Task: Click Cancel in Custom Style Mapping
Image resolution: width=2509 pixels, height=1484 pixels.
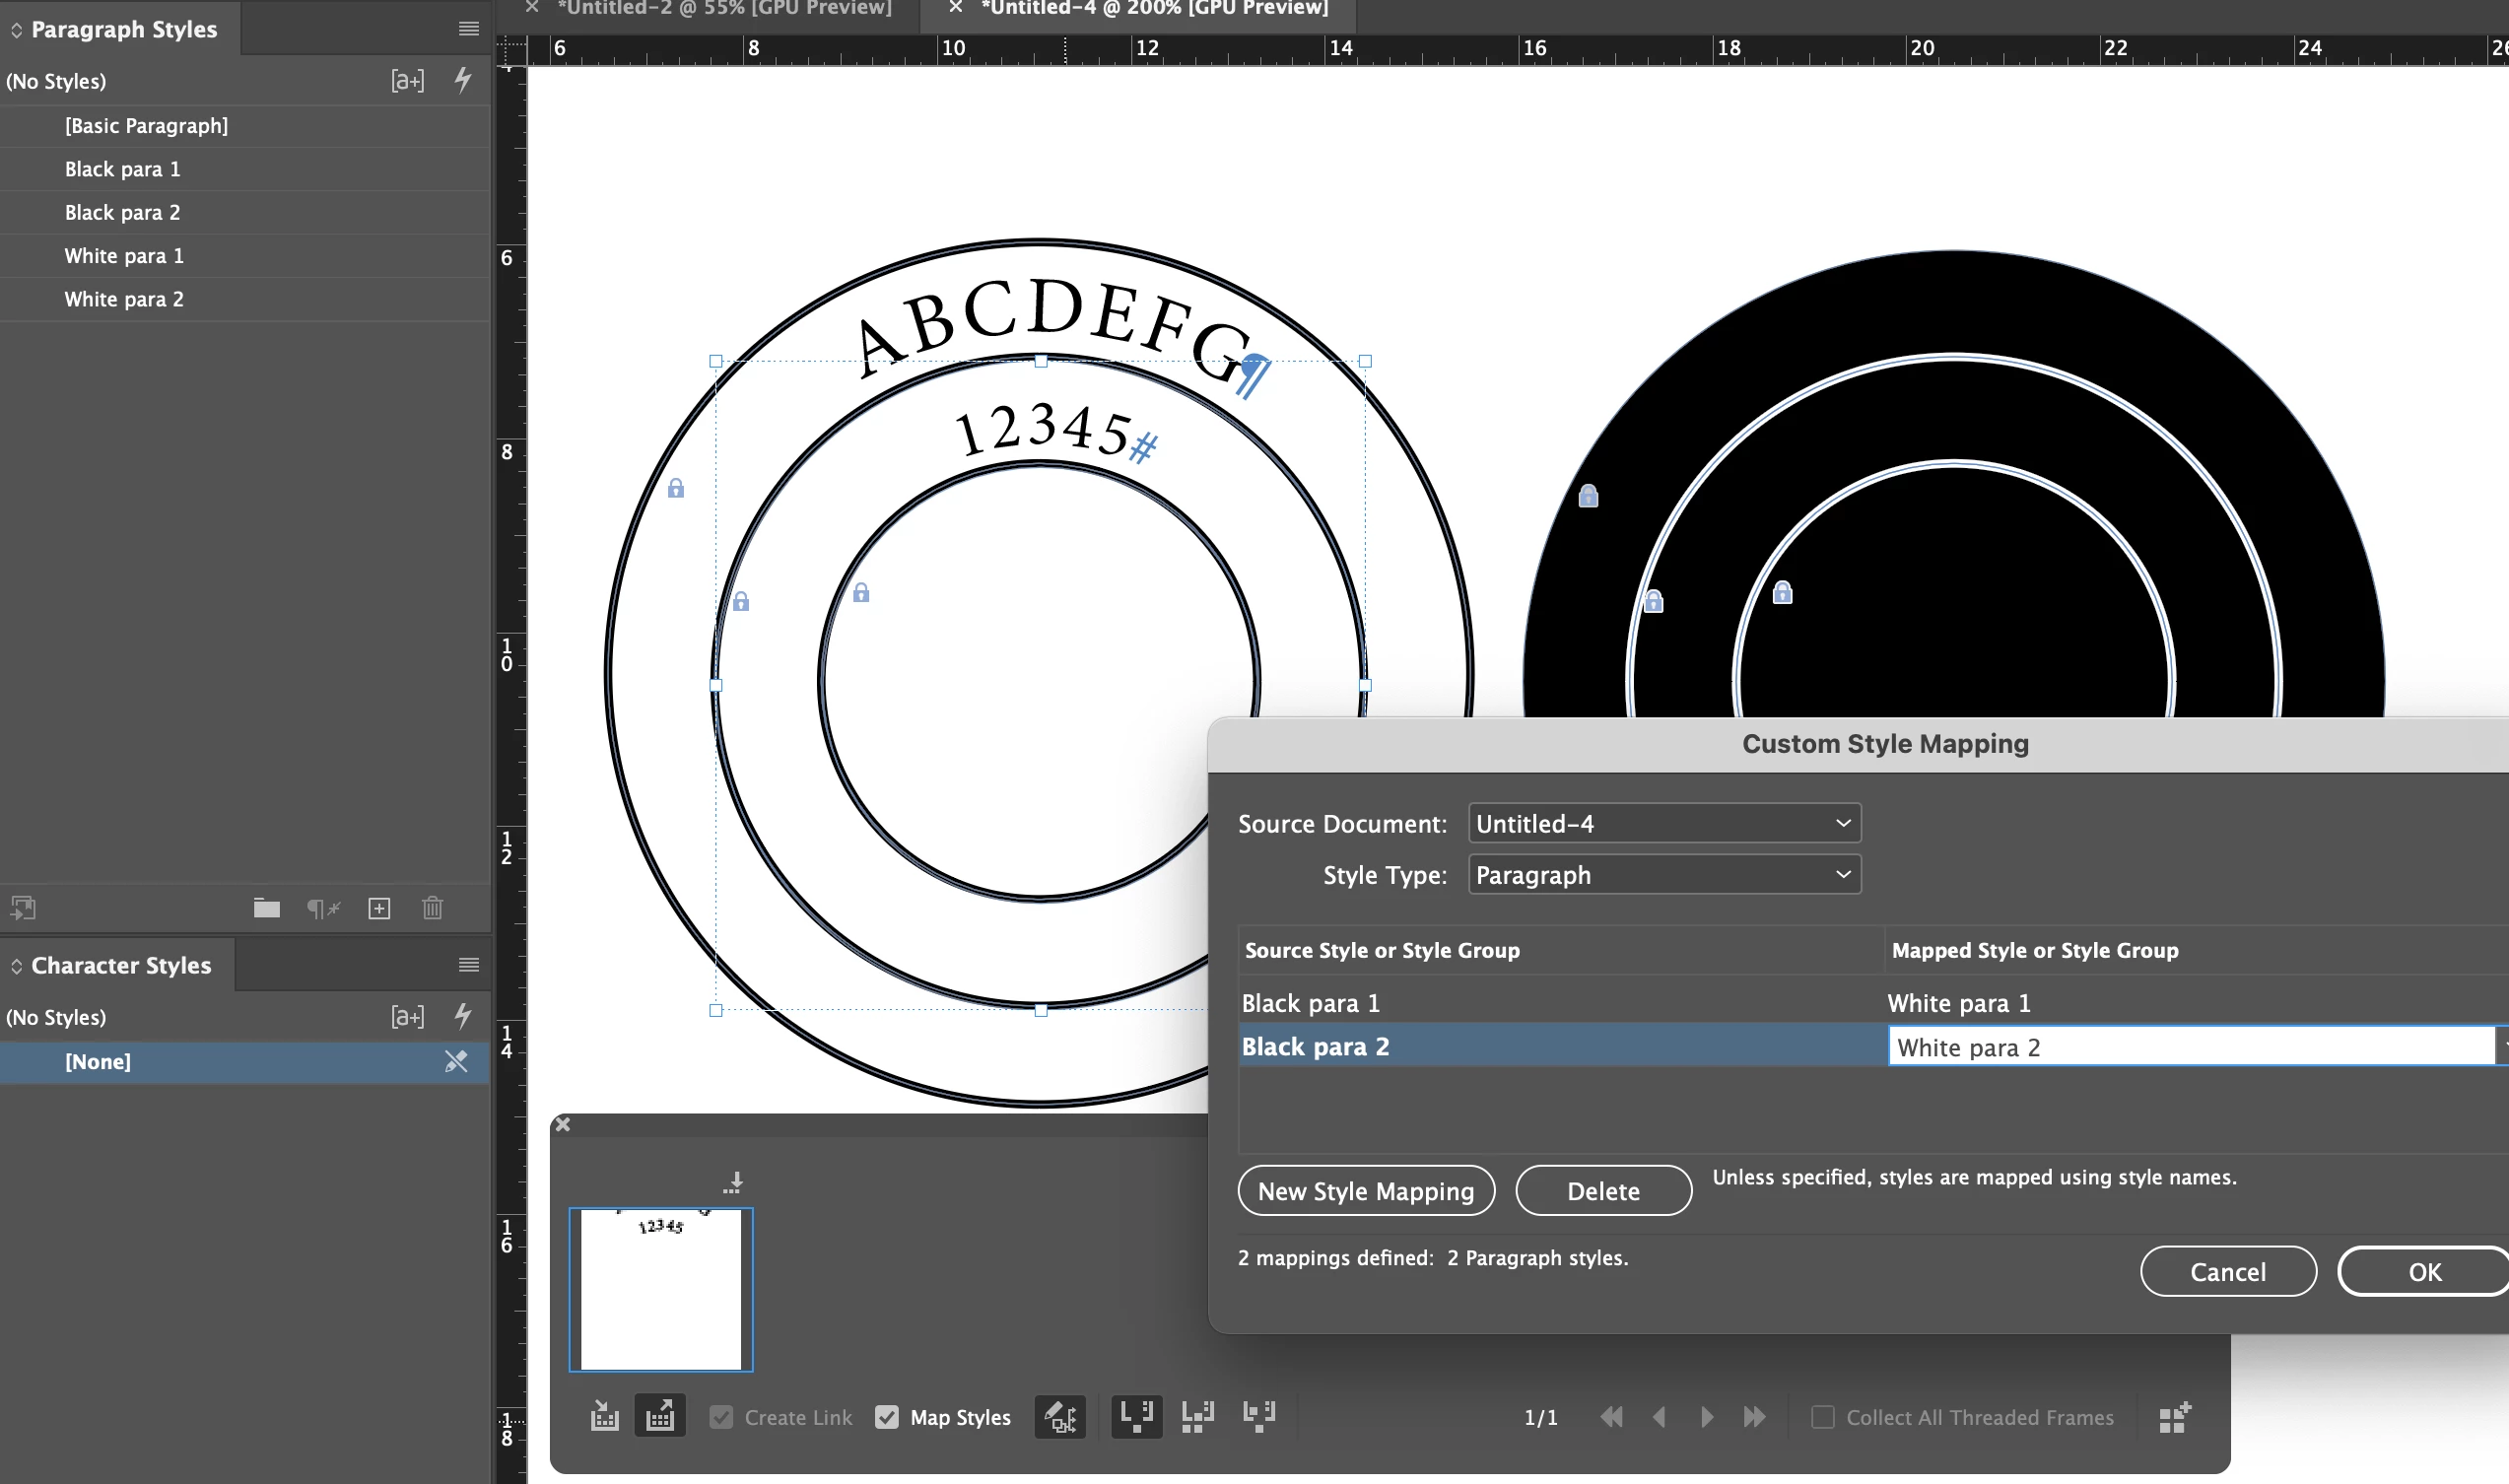Action: pyautogui.click(x=2227, y=1271)
